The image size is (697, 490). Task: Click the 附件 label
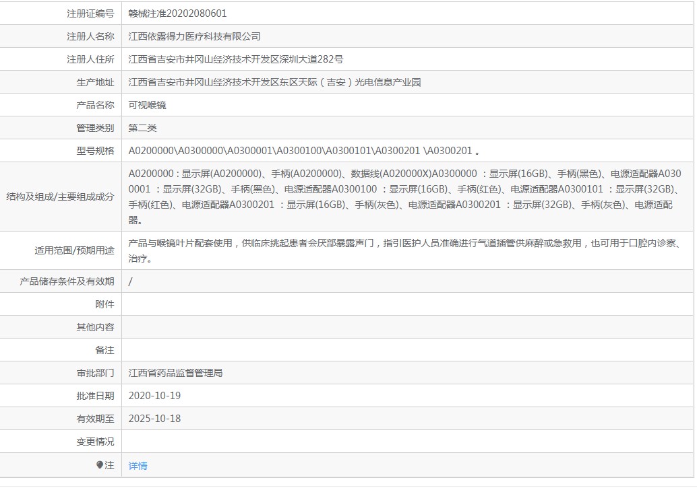coord(105,304)
